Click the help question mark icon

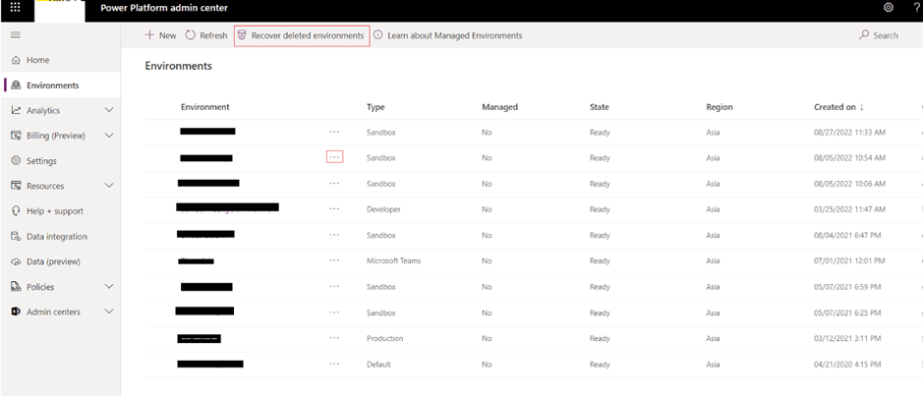916,8
